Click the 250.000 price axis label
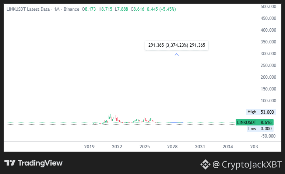The height and width of the screenshot is (174, 285). 268,65
